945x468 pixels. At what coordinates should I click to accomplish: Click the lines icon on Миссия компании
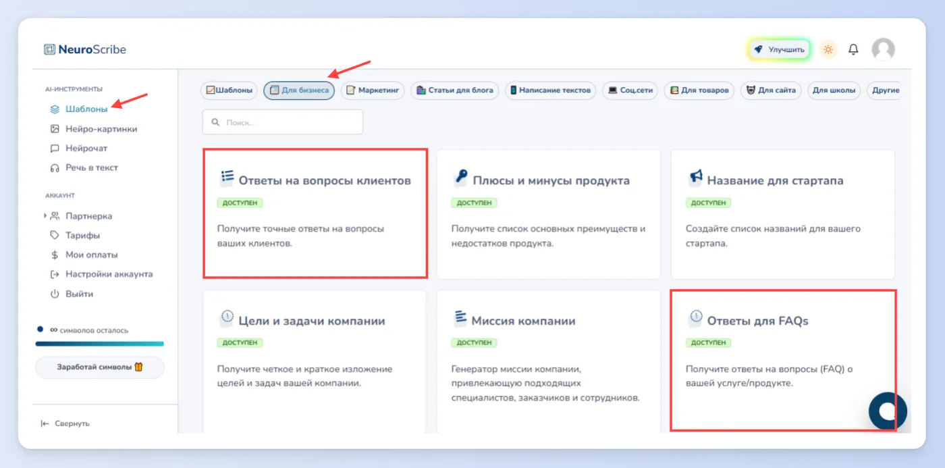point(461,317)
